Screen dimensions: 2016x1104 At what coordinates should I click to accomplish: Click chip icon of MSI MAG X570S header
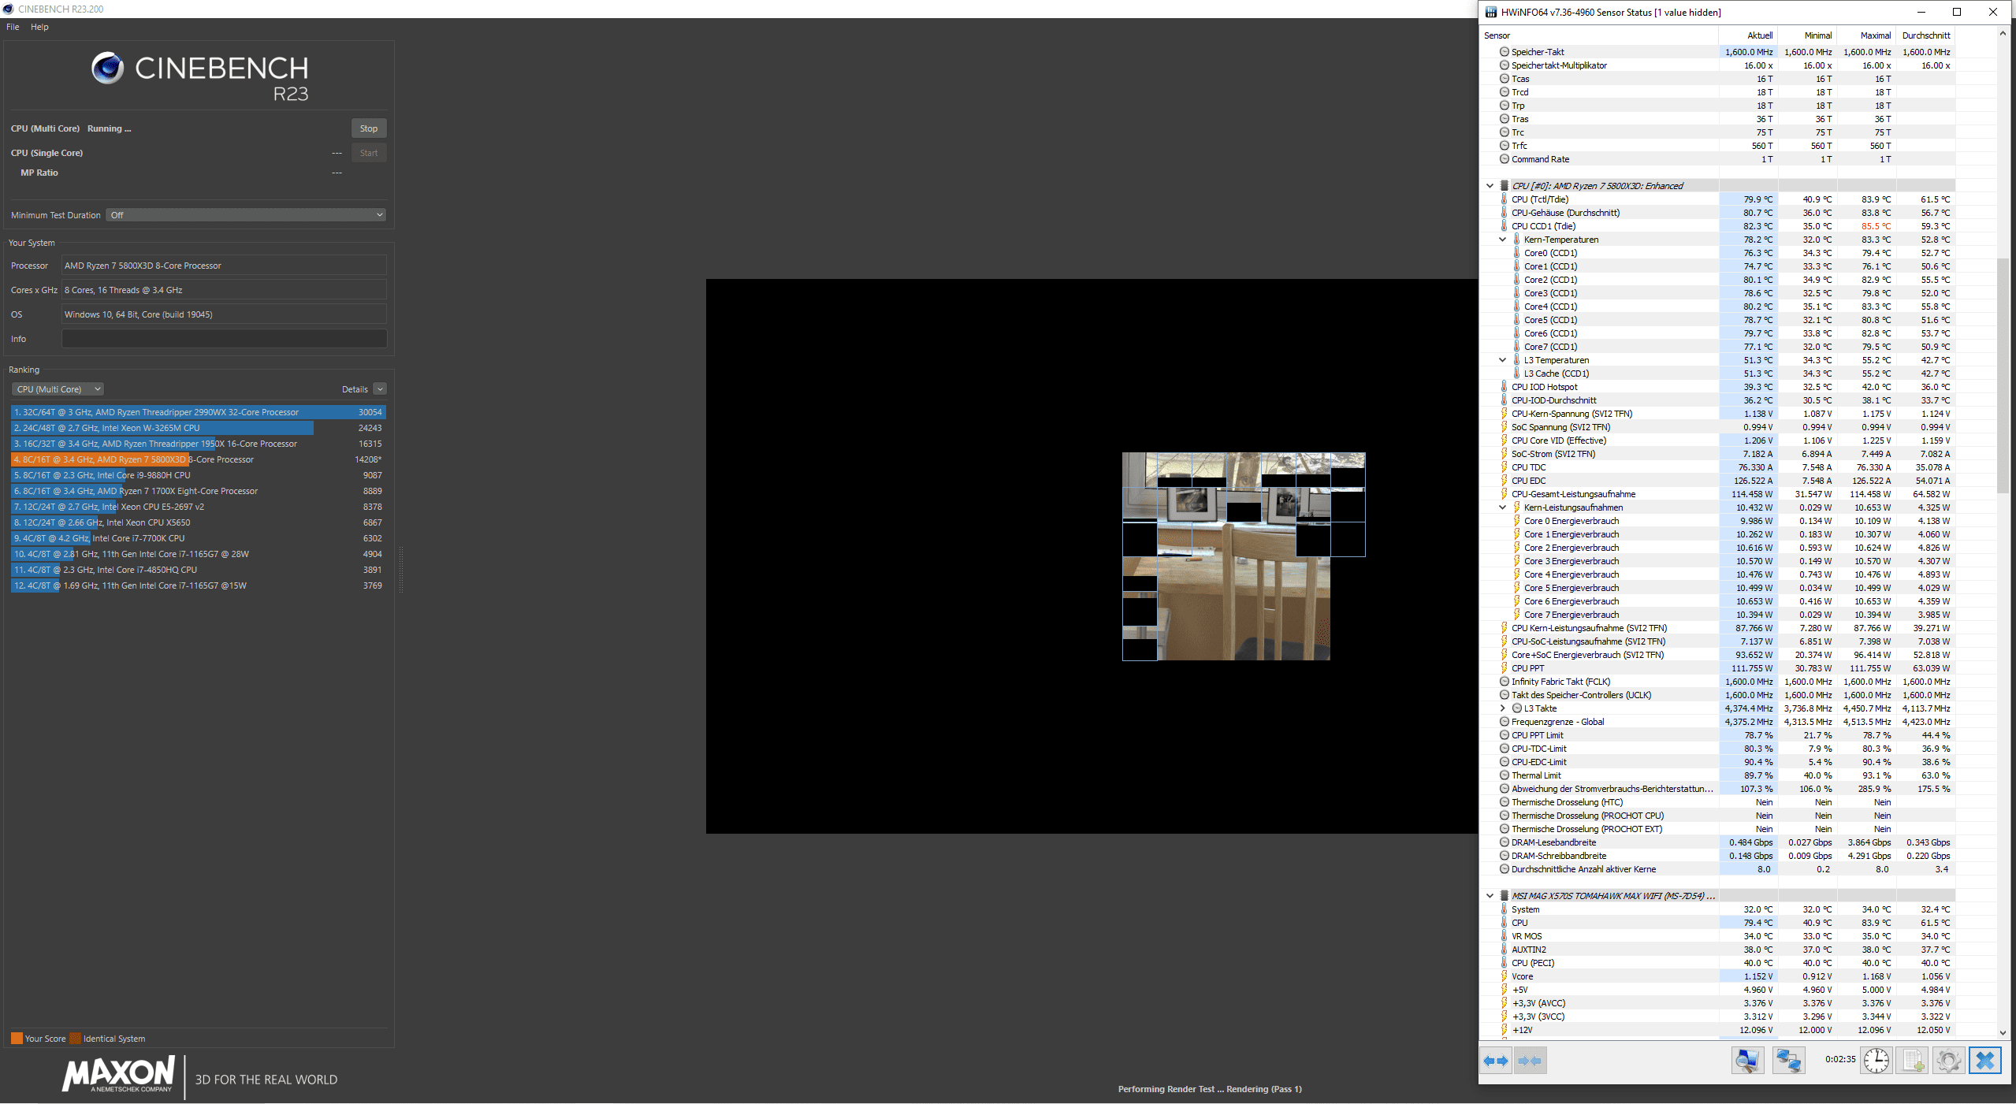tap(1505, 896)
